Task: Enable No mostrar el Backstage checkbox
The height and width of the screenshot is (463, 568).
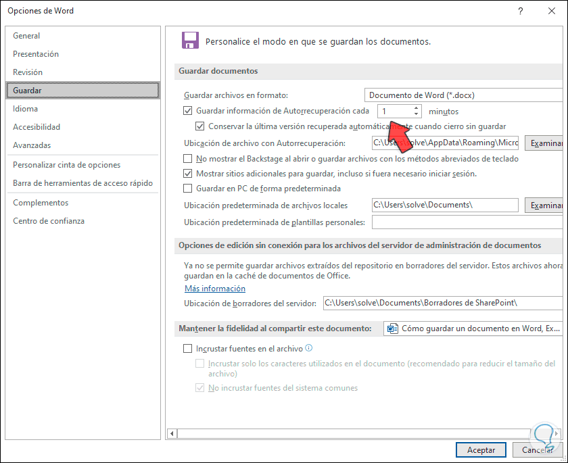Action: 187,159
